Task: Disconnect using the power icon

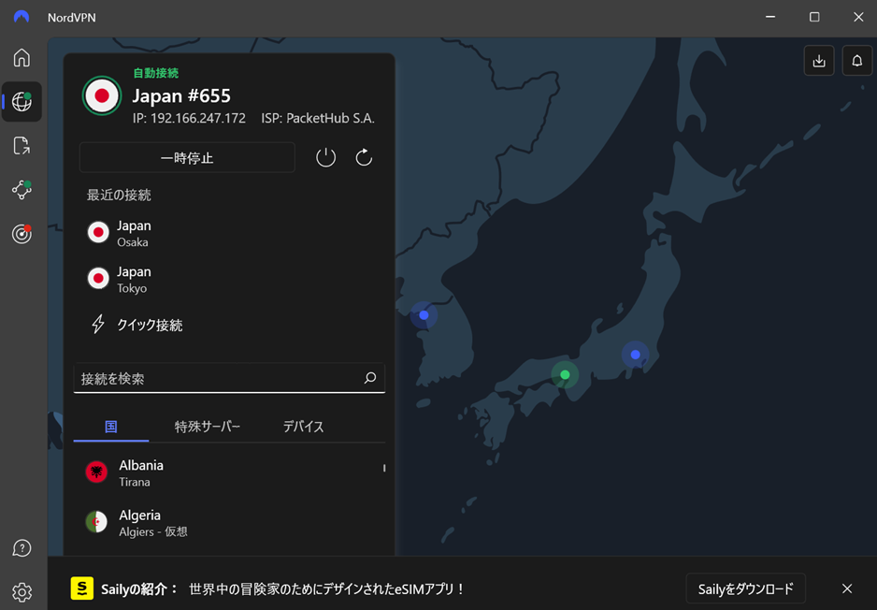Action: [325, 158]
